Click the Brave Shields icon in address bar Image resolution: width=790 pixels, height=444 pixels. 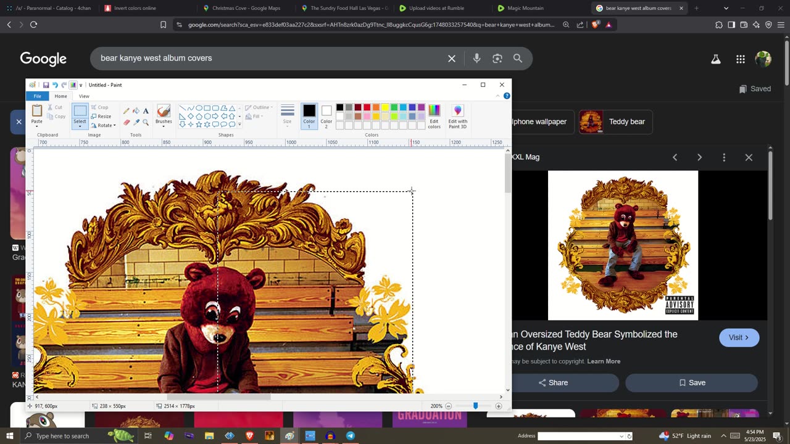pos(595,25)
